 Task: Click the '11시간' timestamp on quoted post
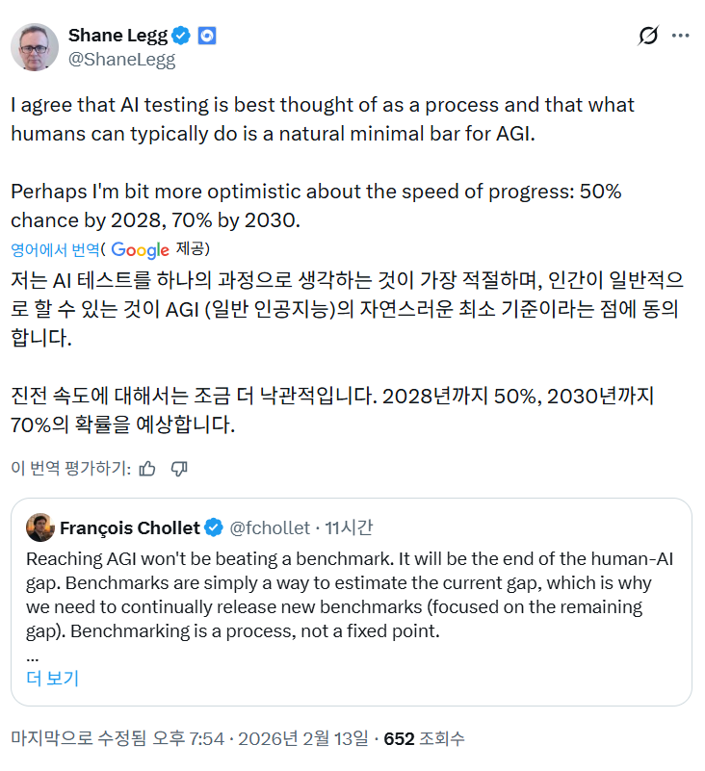[x=349, y=527]
